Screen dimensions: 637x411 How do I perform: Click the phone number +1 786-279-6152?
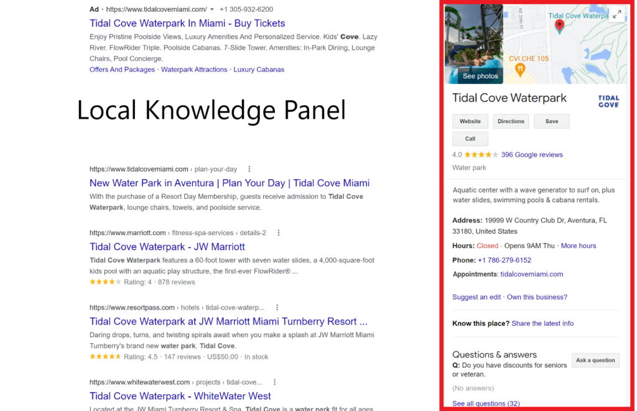point(504,260)
